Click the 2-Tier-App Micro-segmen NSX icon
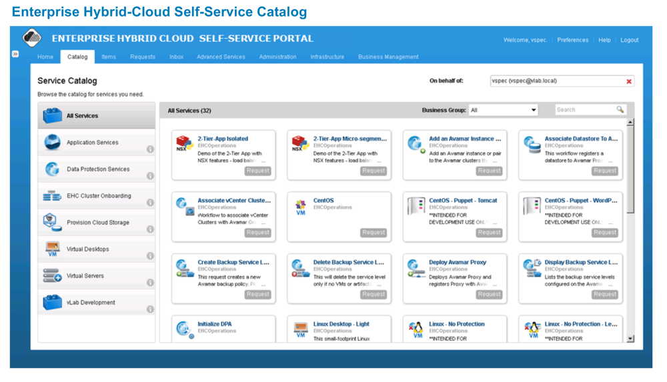The image size is (667, 382). [x=299, y=143]
